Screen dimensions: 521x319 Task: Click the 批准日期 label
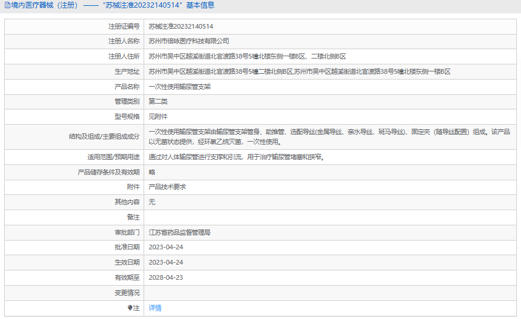(127, 248)
